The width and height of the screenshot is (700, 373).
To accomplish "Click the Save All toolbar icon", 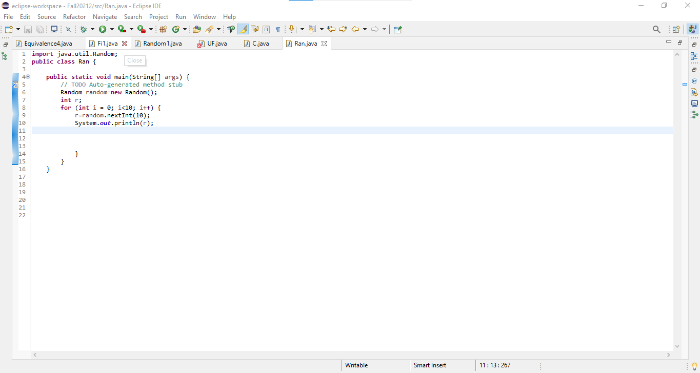I will click(x=39, y=29).
